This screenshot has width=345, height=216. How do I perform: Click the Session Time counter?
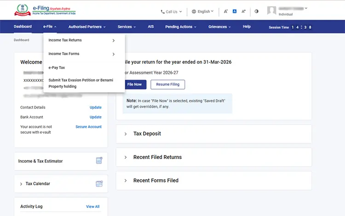point(290,27)
